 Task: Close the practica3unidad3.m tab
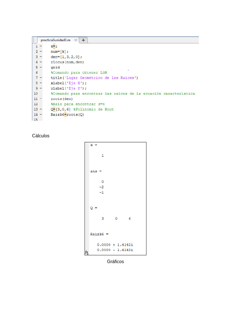(75, 40)
